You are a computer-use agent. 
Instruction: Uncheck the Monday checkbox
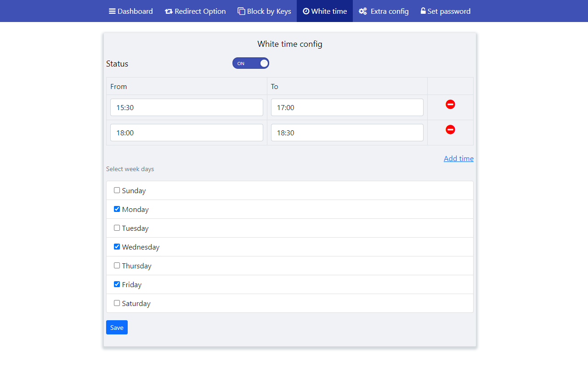click(117, 208)
